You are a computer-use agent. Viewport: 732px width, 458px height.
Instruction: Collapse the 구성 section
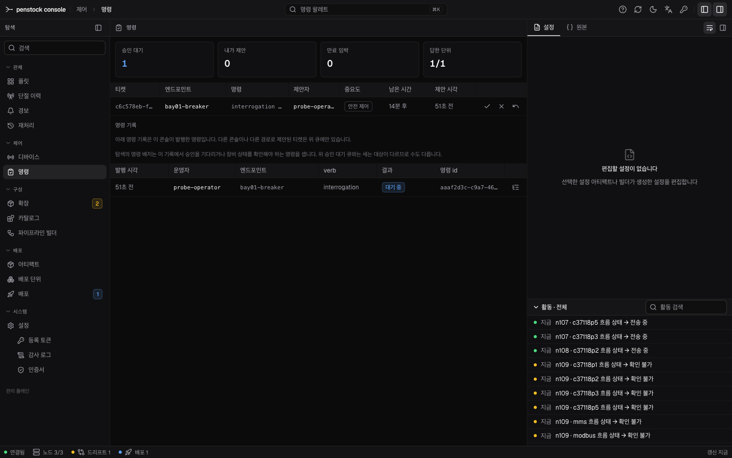tap(14, 189)
